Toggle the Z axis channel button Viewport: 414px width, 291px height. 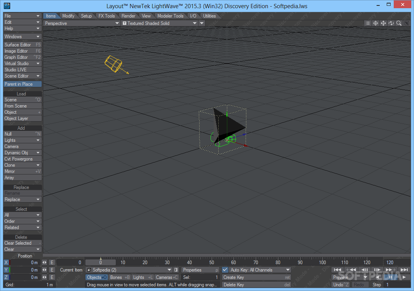pos(7,277)
